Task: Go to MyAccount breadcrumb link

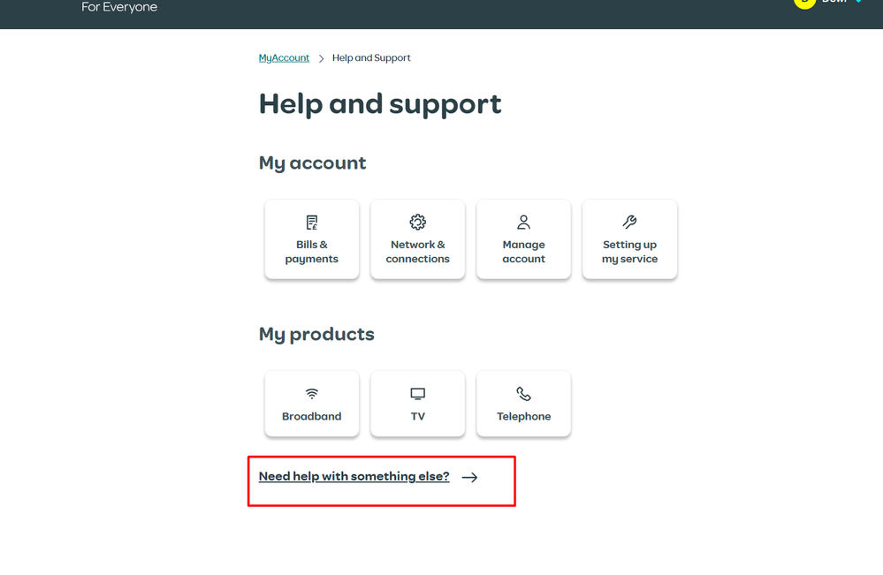Action: point(284,58)
